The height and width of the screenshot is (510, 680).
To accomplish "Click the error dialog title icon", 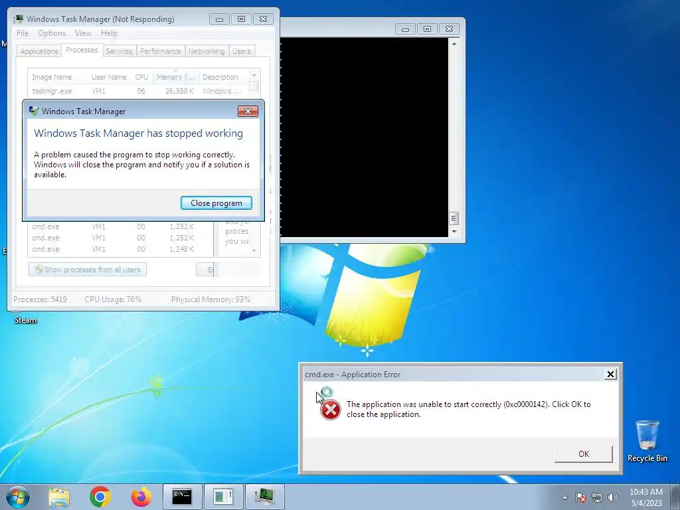I will (34, 111).
